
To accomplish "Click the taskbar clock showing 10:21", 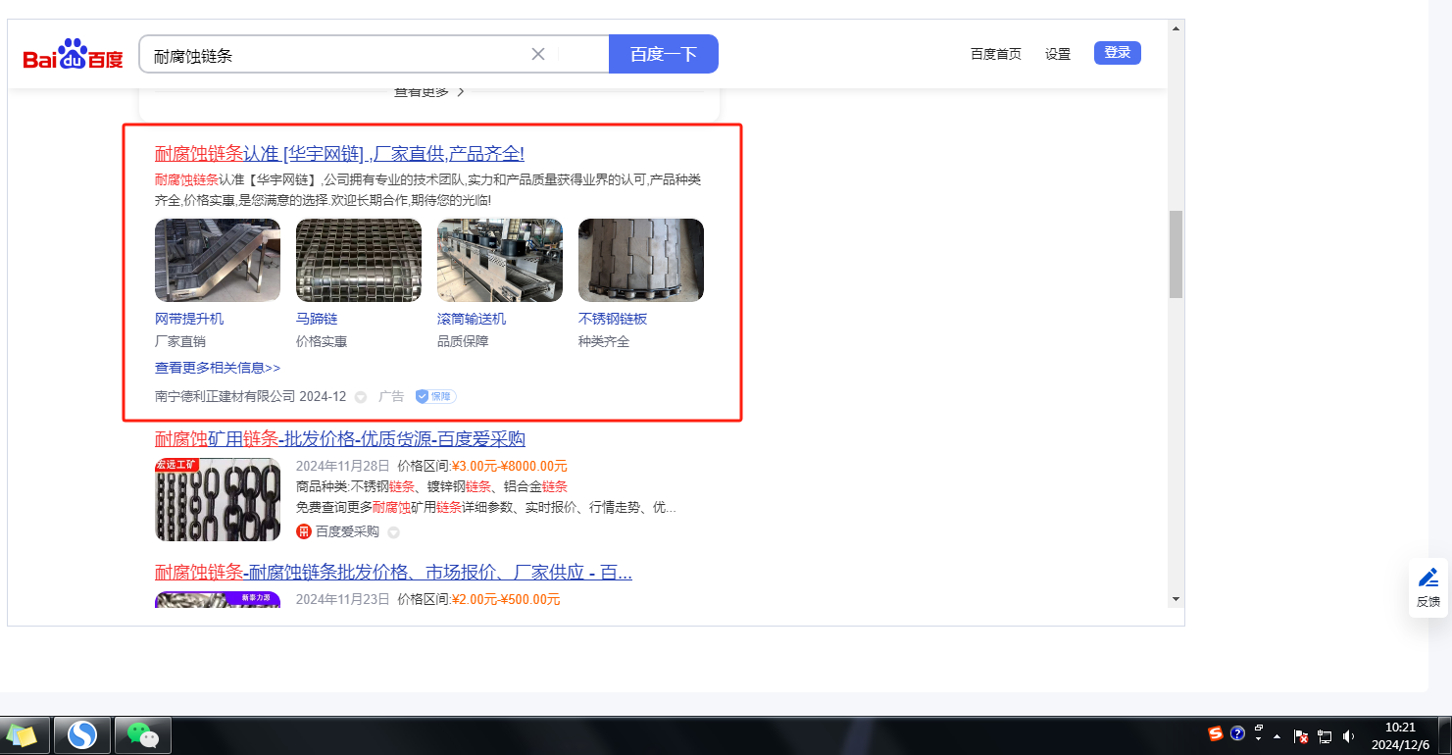I will click(x=1400, y=735).
